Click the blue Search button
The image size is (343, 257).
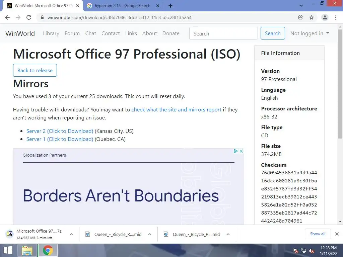pyautogui.click(x=273, y=33)
